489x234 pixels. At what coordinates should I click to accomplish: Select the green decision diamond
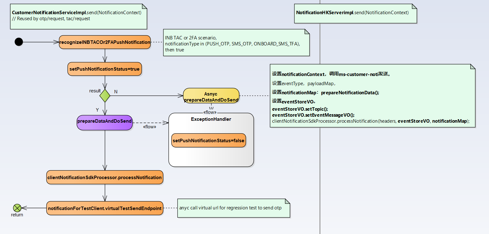tap(105, 96)
